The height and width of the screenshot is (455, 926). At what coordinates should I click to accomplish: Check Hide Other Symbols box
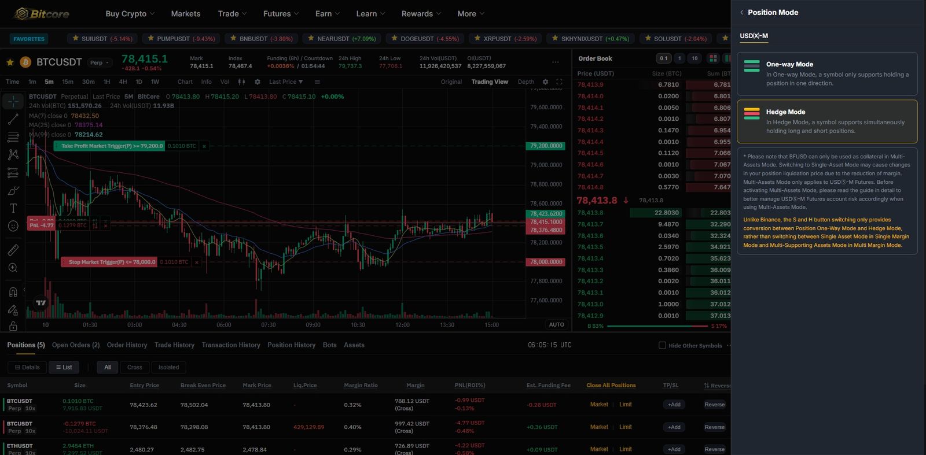[x=662, y=345]
